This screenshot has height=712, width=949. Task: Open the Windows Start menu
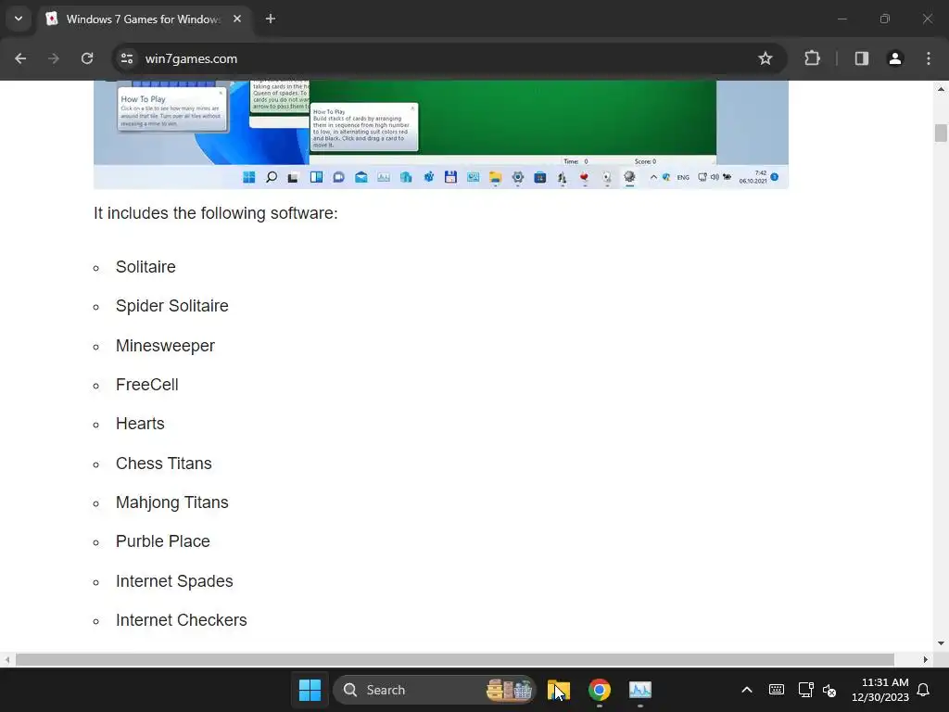coord(310,690)
